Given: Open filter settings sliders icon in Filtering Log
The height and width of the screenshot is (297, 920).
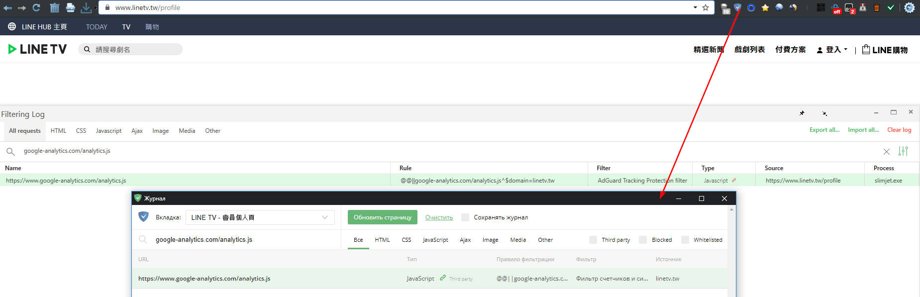Looking at the screenshot, I should pos(903,151).
